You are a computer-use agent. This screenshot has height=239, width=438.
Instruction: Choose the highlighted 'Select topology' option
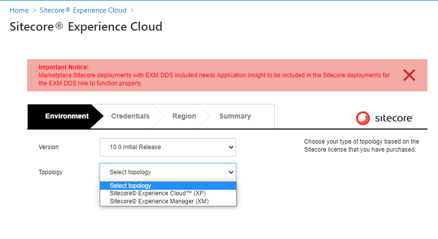[x=168, y=186]
